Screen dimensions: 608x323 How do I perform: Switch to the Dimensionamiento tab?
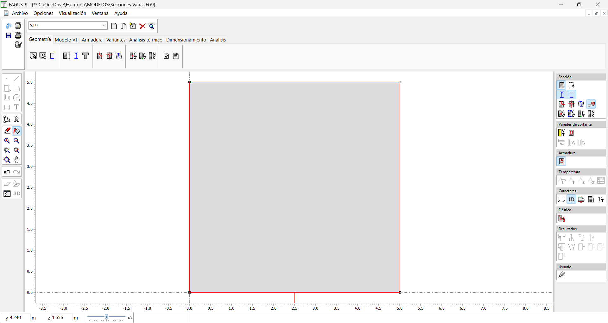coord(186,40)
